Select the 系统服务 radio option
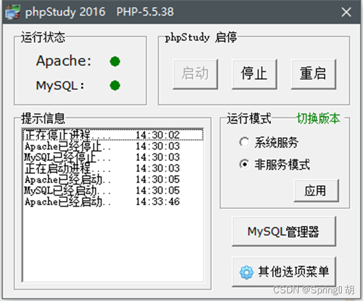Screen dimensions: 363x301 pyautogui.click(x=268, y=143)
